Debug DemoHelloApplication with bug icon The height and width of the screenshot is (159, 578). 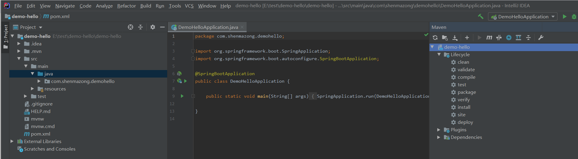pyautogui.click(x=574, y=17)
